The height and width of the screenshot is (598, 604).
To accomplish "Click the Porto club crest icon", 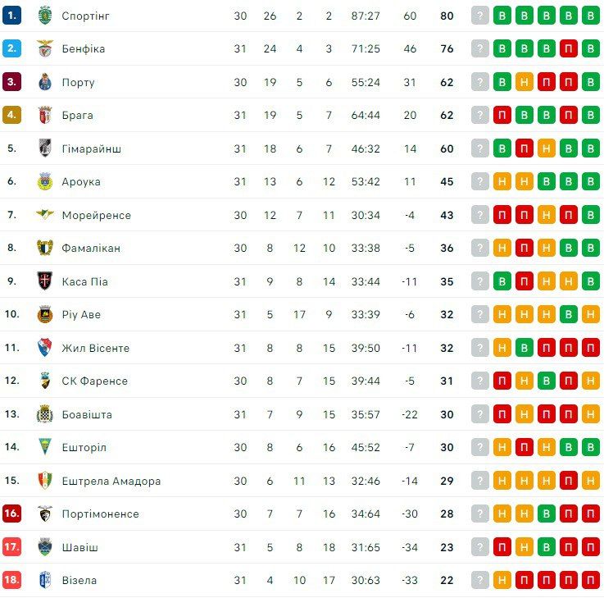I will point(45,82).
